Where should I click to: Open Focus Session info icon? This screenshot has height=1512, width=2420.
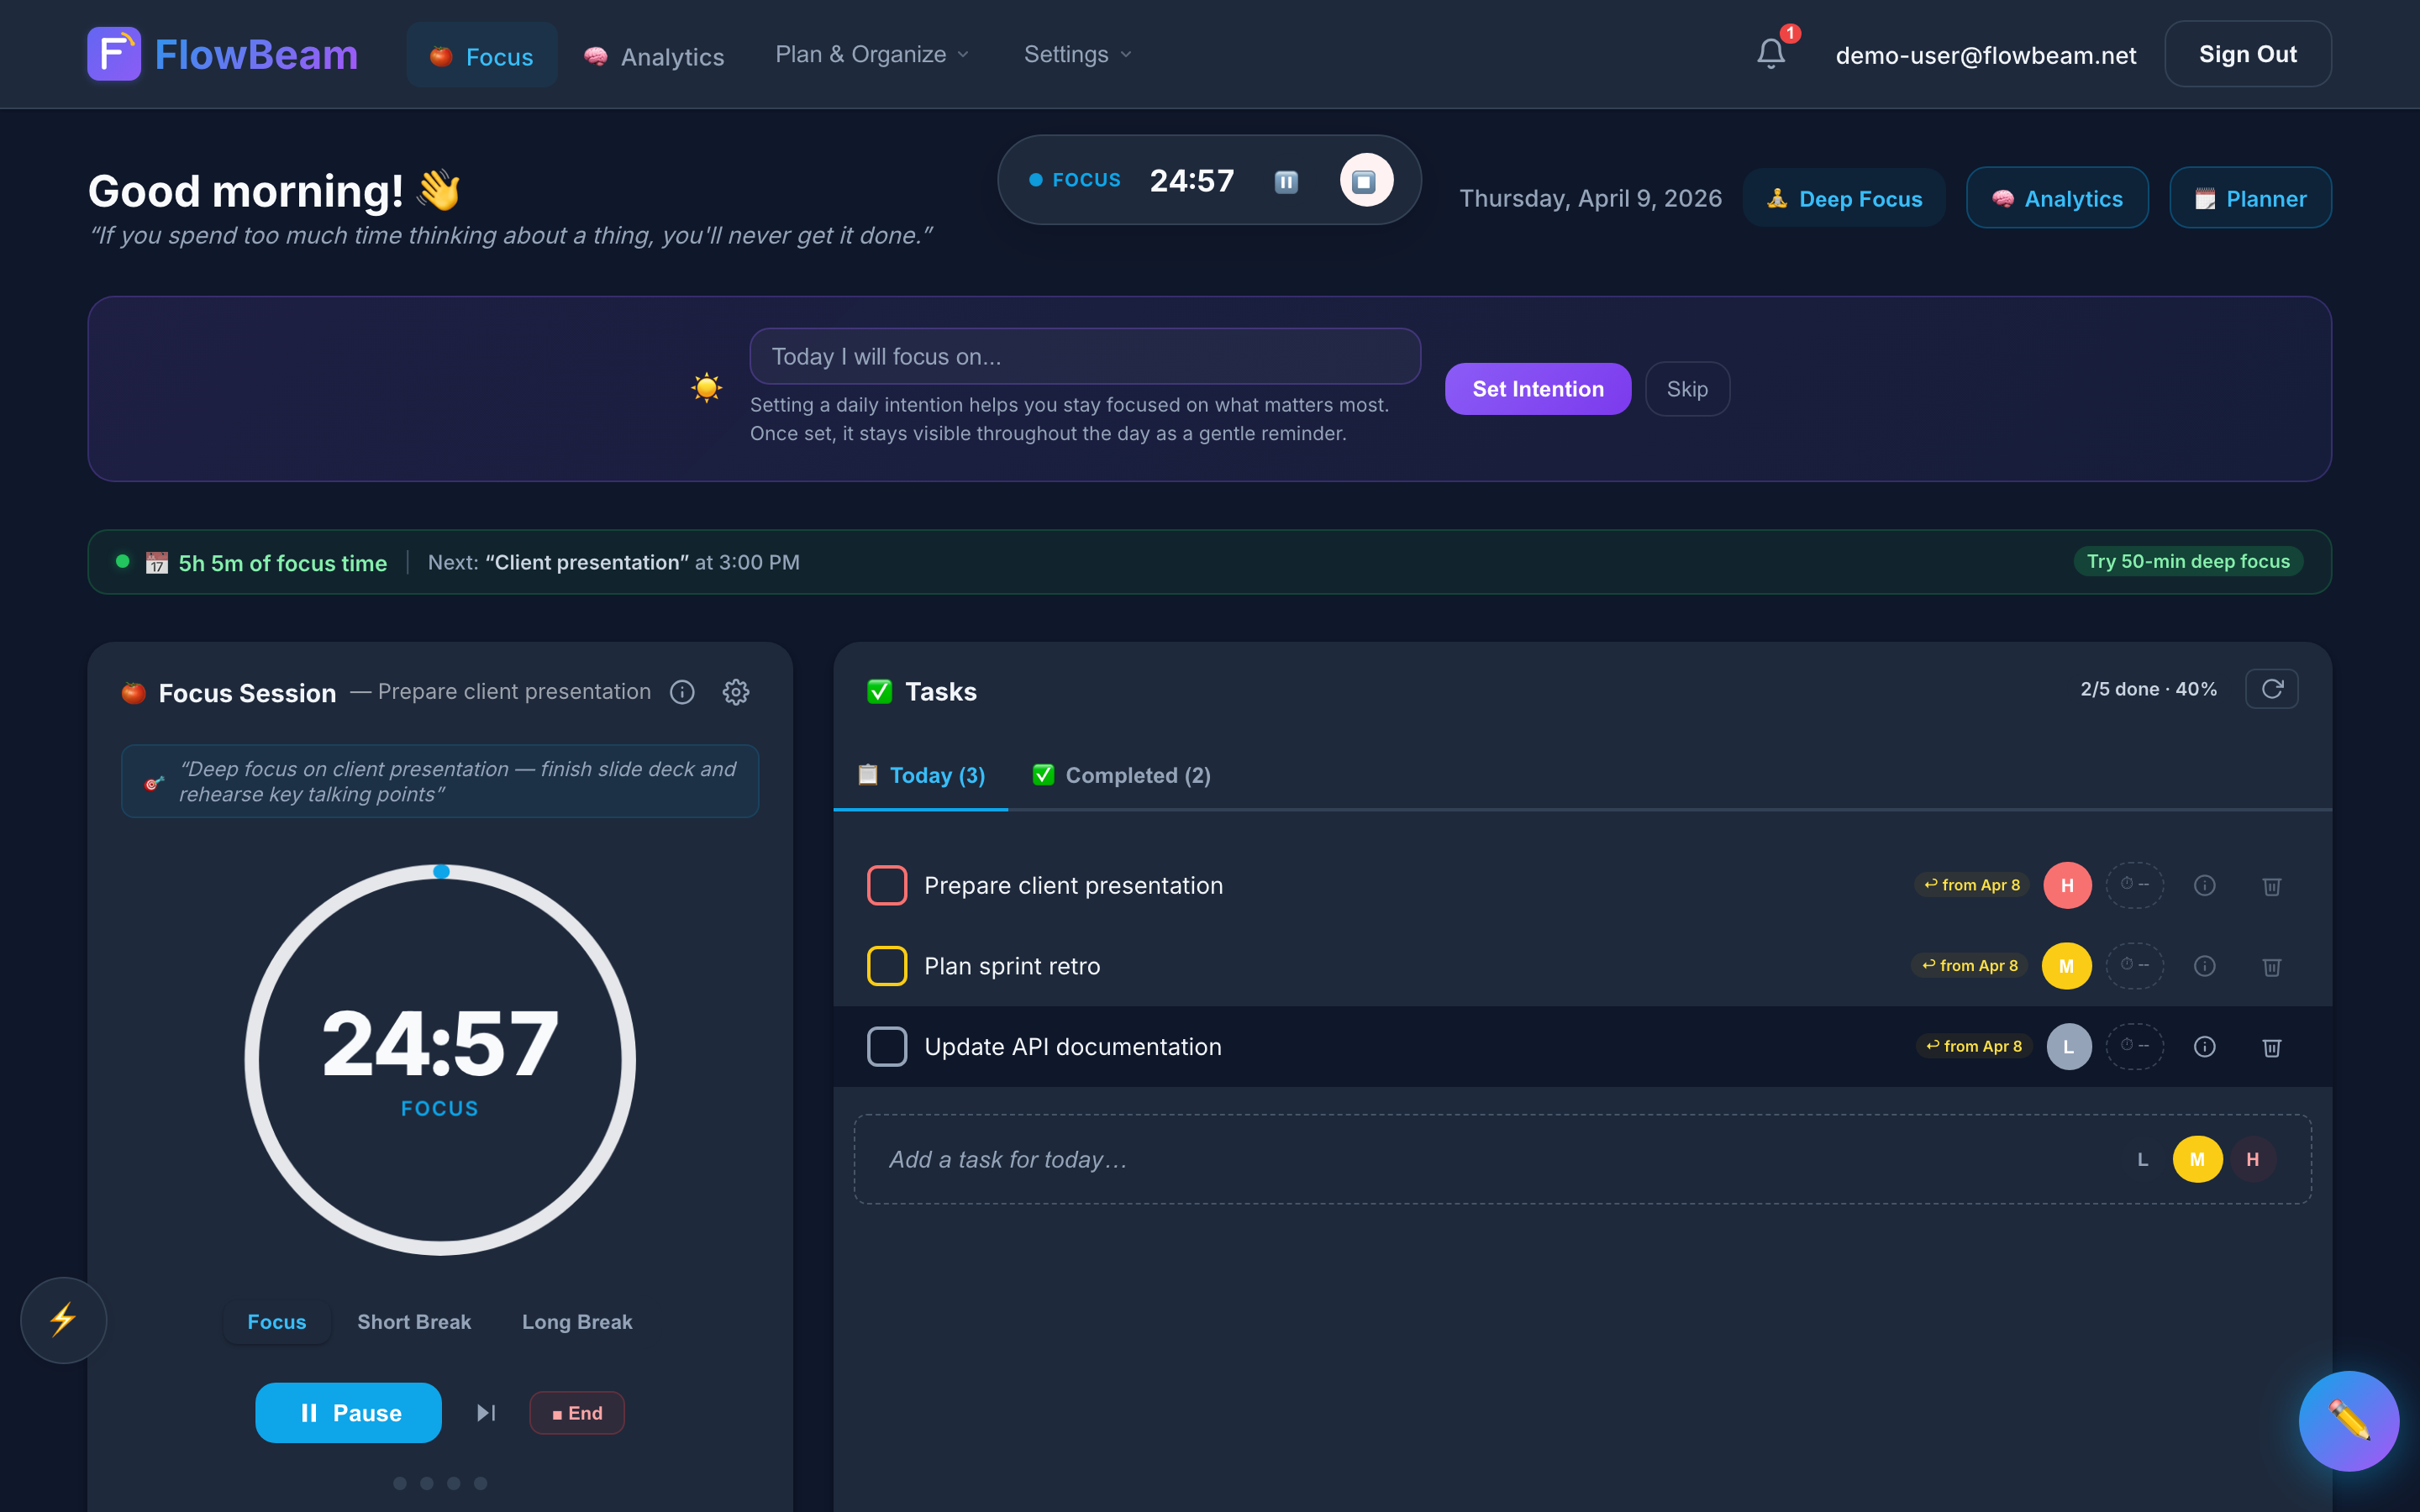(x=682, y=692)
